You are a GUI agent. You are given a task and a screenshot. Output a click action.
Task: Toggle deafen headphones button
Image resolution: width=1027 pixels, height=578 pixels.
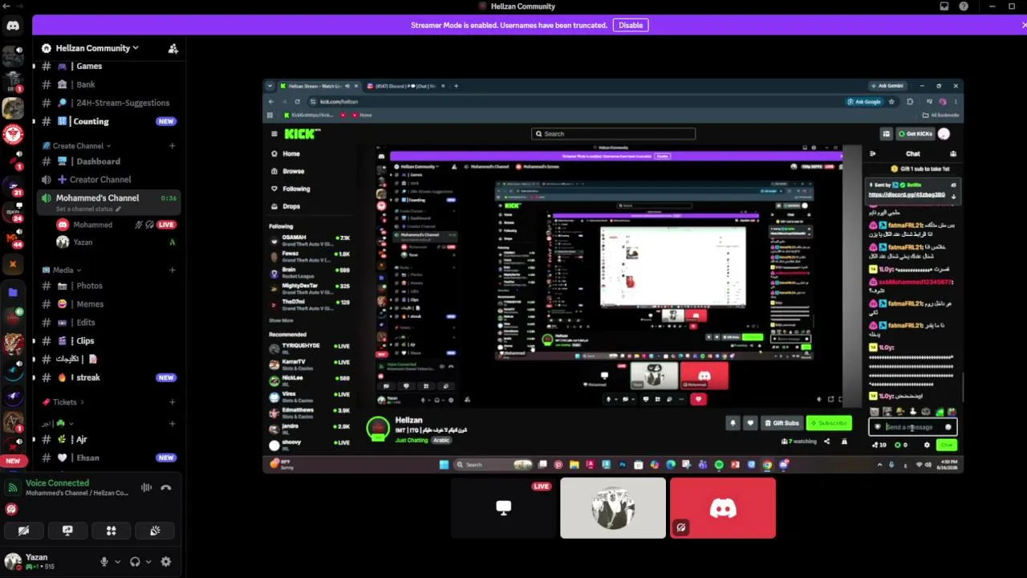pyautogui.click(x=135, y=562)
